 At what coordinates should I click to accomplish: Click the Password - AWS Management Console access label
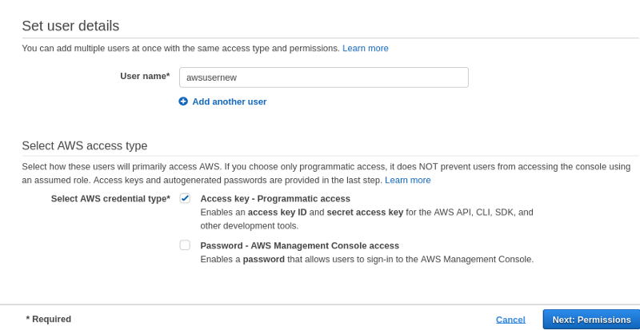click(x=299, y=245)
